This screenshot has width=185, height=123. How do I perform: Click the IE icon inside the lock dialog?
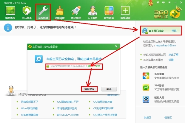(39, 59)
